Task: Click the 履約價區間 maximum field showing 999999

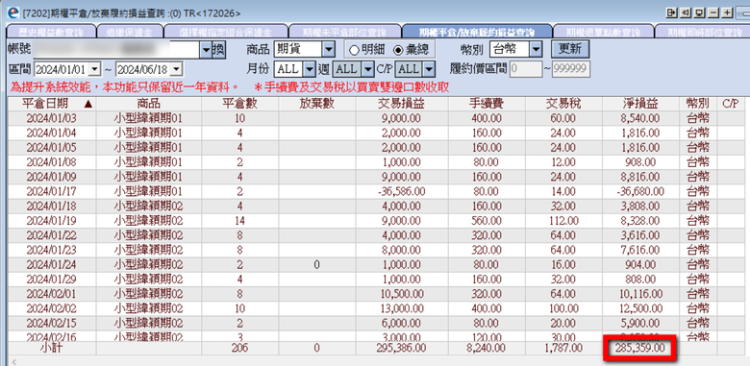Action: (571, 69)
